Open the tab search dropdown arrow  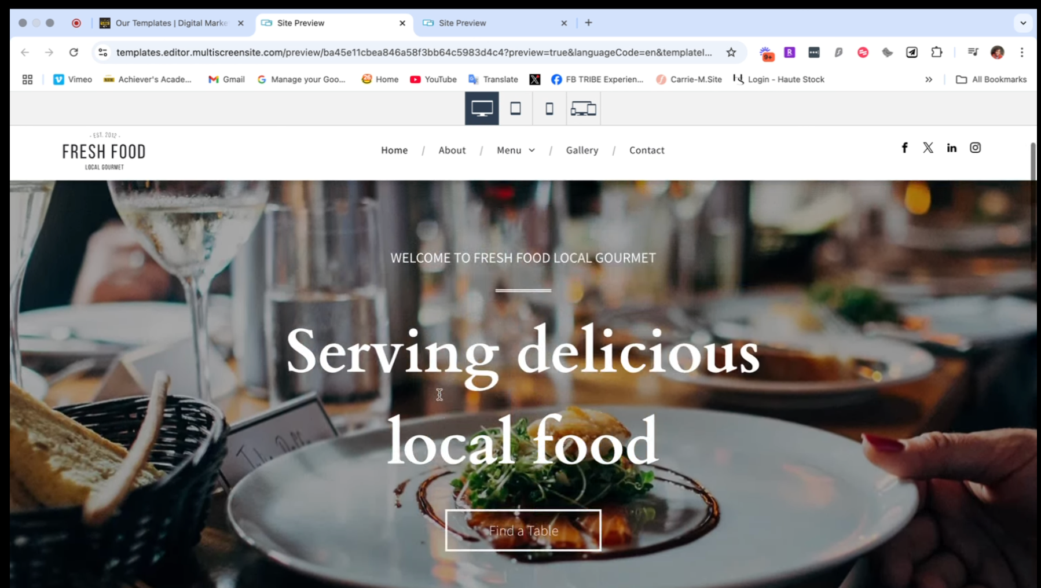[1023, 23]
